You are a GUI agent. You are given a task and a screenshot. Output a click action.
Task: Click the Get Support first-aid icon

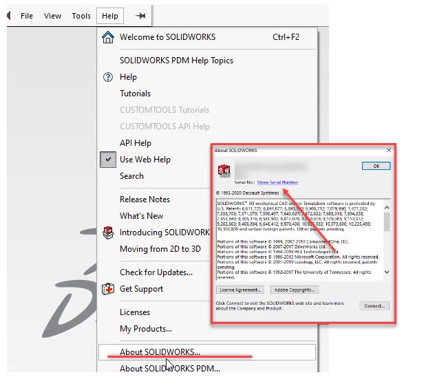[x=107, y=289]
